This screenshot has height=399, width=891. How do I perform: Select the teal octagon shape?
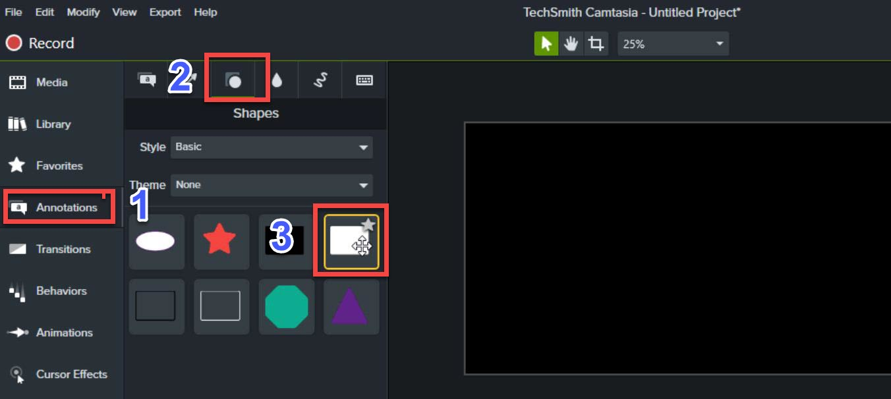point(286,306)
